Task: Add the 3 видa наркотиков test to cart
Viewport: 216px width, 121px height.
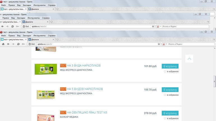Action: pyautogui.click(x=170, y=66)
